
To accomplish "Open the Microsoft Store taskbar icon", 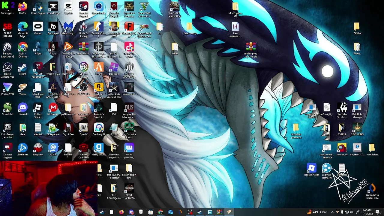I will (151, 212).
